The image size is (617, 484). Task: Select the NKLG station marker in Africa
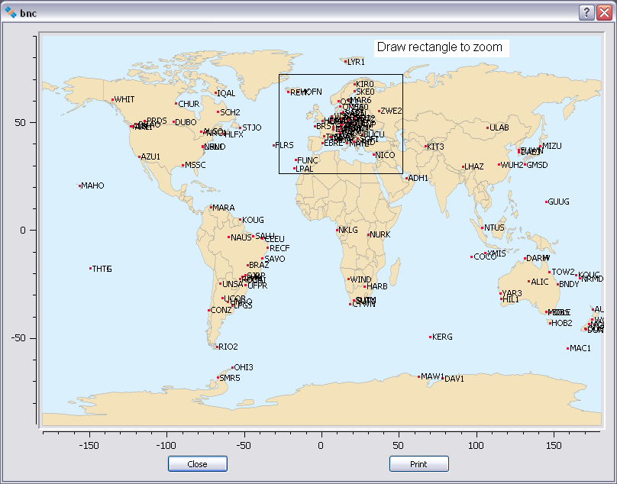pos(337,230)
